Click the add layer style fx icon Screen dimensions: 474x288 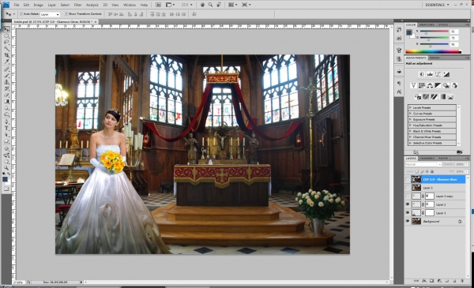[424, 281]
